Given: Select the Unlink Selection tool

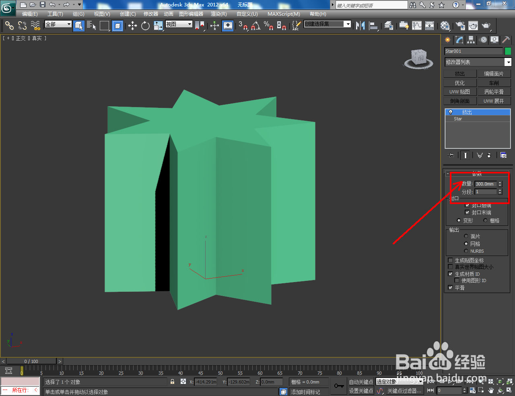Looking at the screenshot, I should click(23, 25).
